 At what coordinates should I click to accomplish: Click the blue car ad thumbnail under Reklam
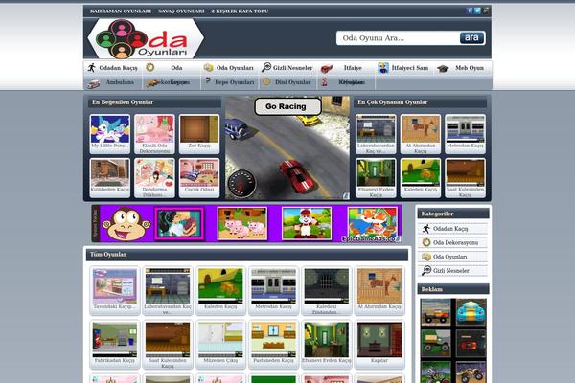point(471,311)
